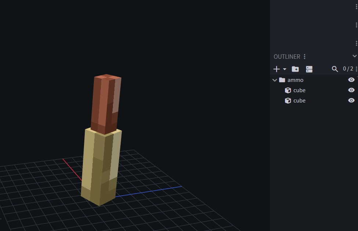Select the tan casing cube in viewport
The width and height of the screenshot is (358, 231).
pyautogui.click(x=101, y=167)
